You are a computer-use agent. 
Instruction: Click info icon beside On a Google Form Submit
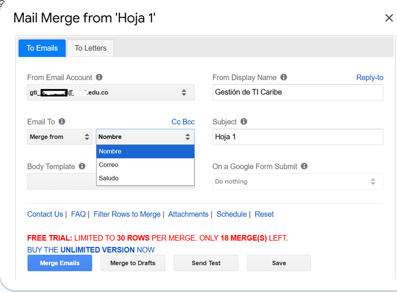(304, 166)
